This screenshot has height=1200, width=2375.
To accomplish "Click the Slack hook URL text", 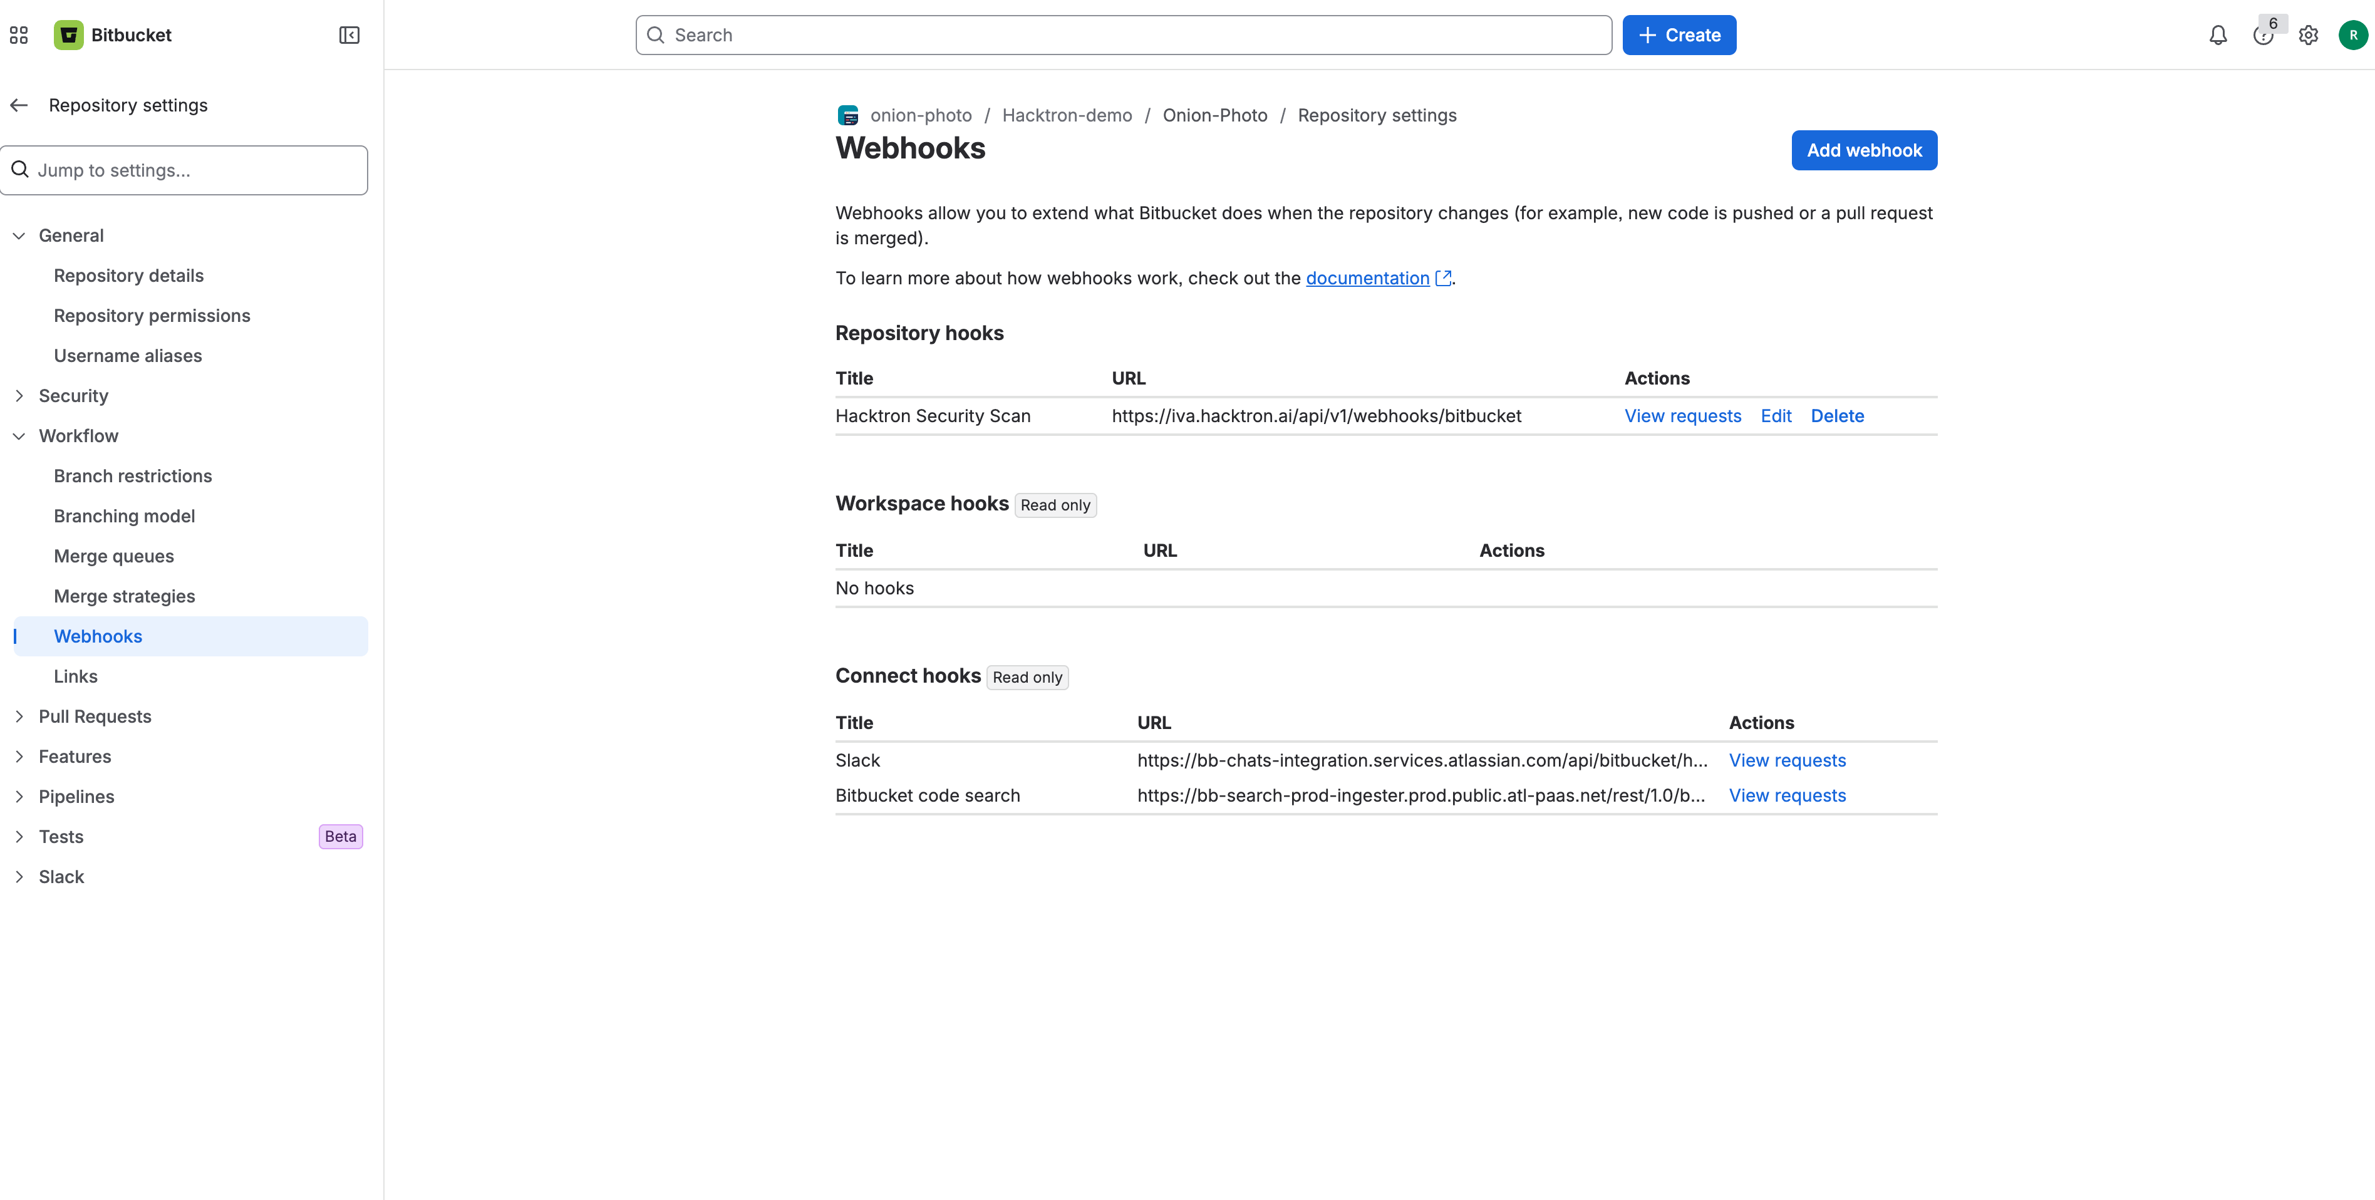I will point(1422,760).
